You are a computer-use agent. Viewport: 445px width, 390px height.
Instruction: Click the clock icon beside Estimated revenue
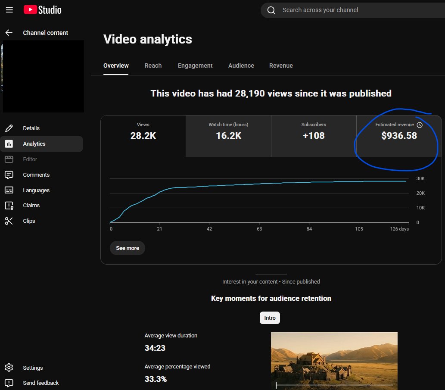click(x=420, y=125)
